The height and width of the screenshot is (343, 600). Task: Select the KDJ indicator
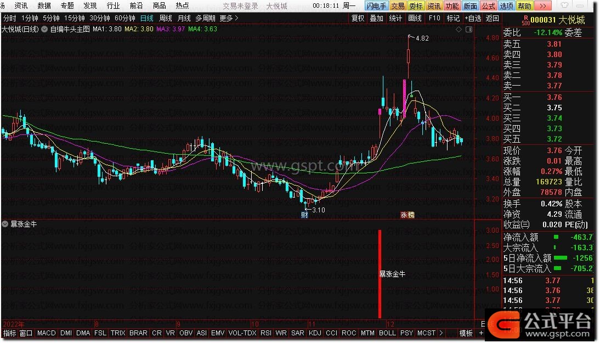315,333
